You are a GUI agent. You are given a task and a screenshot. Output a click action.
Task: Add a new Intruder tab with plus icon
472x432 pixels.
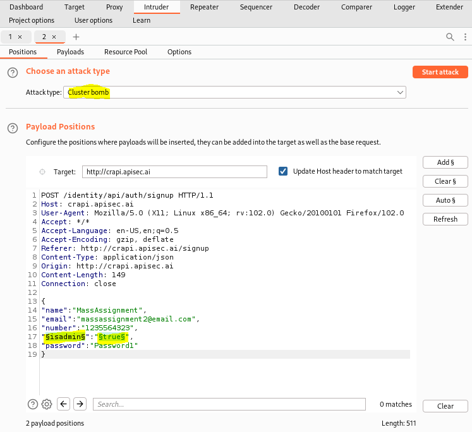click(76, 37)
